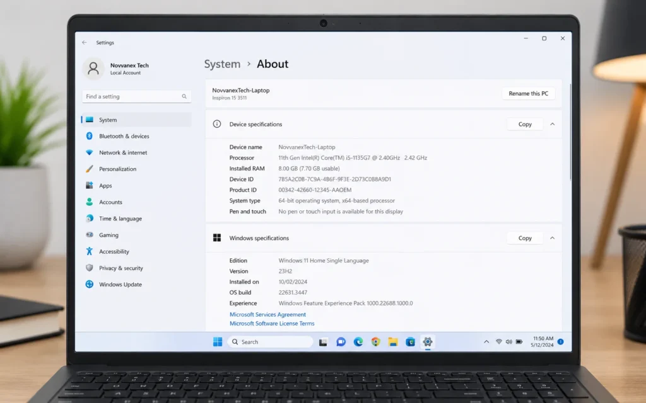Click the battery icon in the tray
The height and width of the screenshot is (403, 646).
pyautogui.click(x=519, y=342)
